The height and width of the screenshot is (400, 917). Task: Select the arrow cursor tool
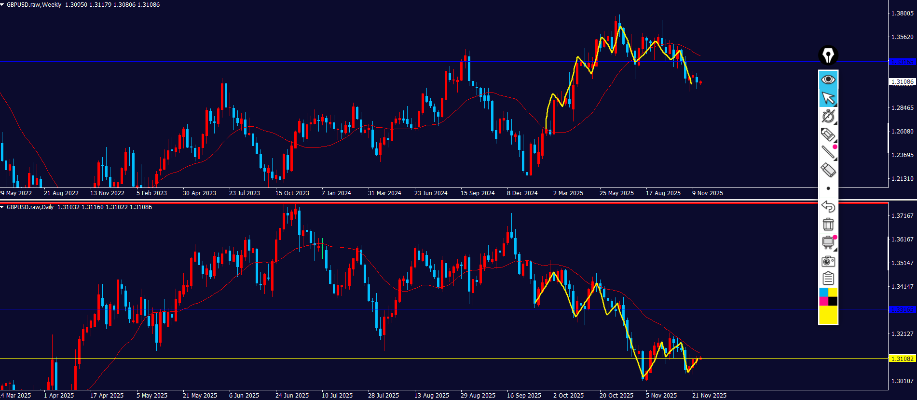click(828, 98)
